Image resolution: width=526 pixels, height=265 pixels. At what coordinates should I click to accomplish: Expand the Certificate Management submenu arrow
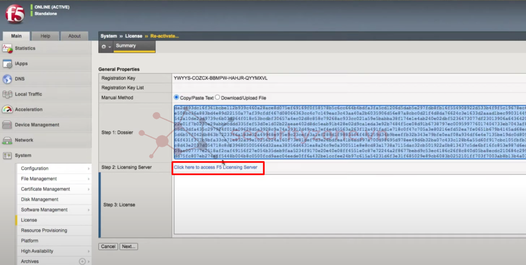89,189
